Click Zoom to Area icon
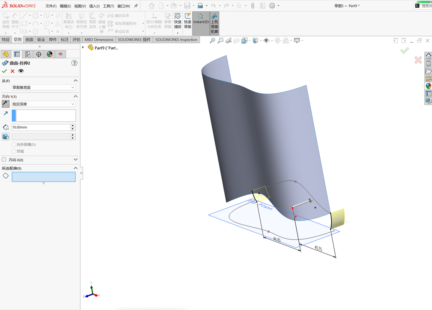Image resolution: width=432 pixels, height=310 pixels. (x=220, y=41)
